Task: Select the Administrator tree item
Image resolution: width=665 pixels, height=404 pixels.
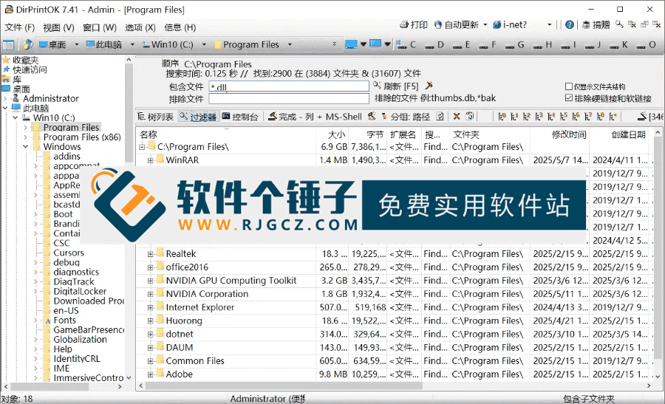Action: (50, 98)
